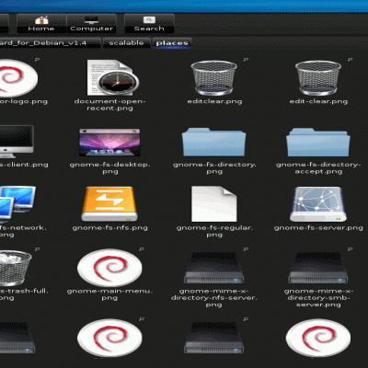Select the Debian logo icon in top row
The width and height of the screenshot is (368, 368).
pyautogui.click(x=18, y=78)
